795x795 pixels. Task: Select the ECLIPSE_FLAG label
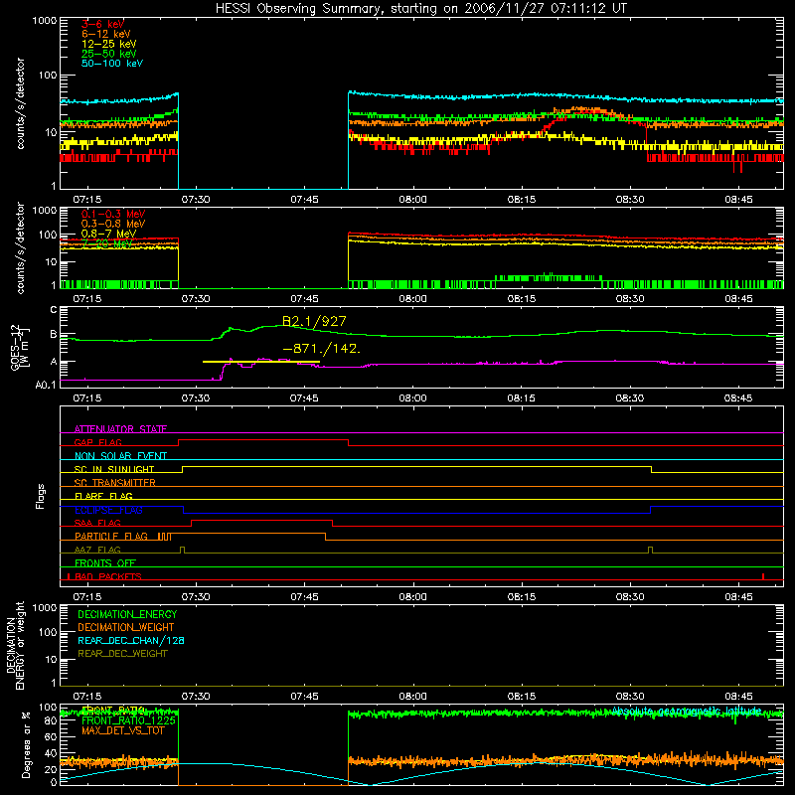[108, 510]
